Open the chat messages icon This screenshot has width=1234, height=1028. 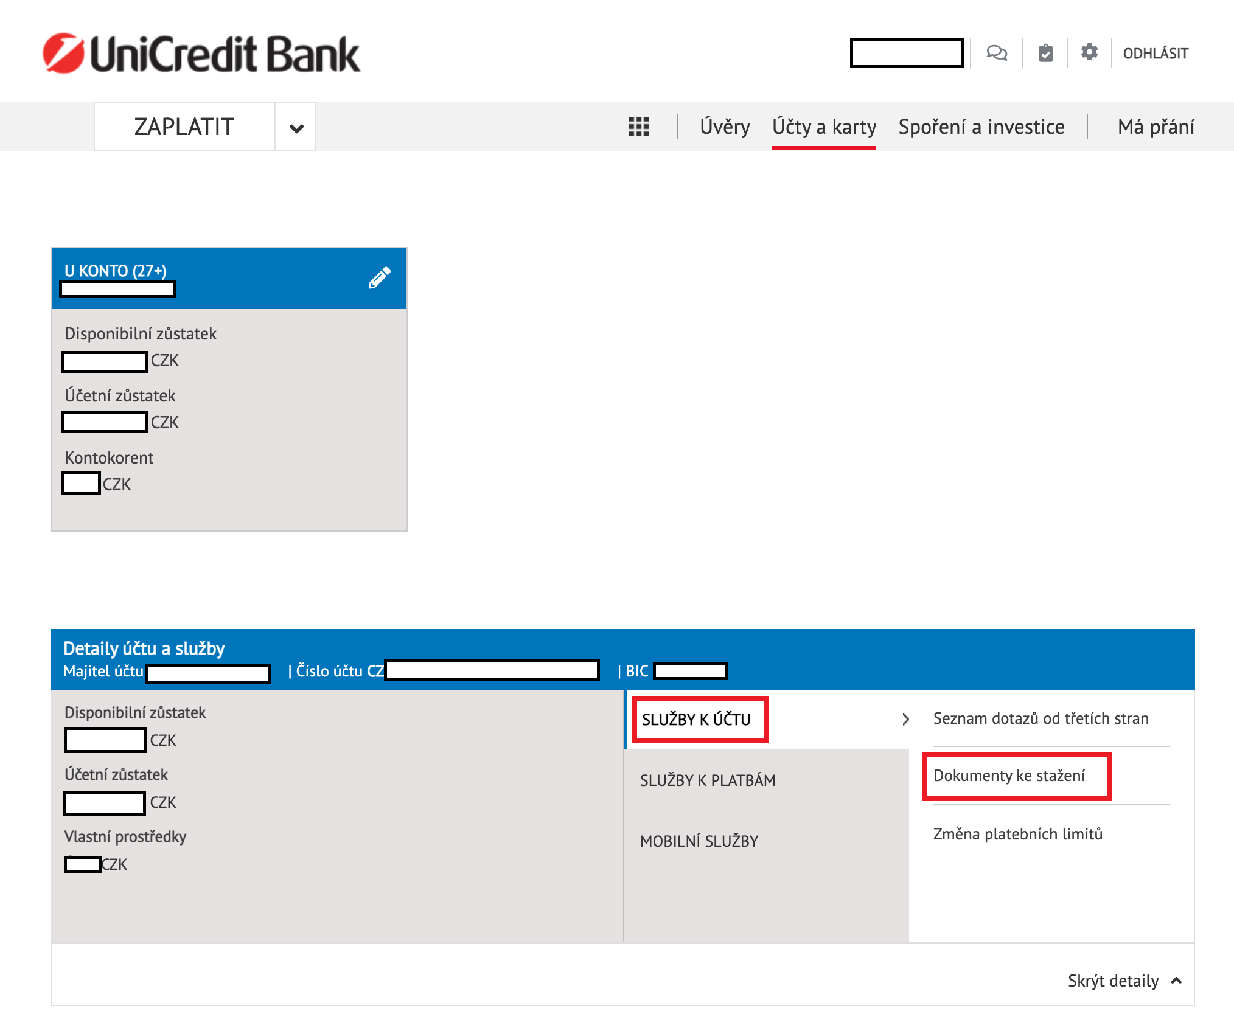click(997, 54)
